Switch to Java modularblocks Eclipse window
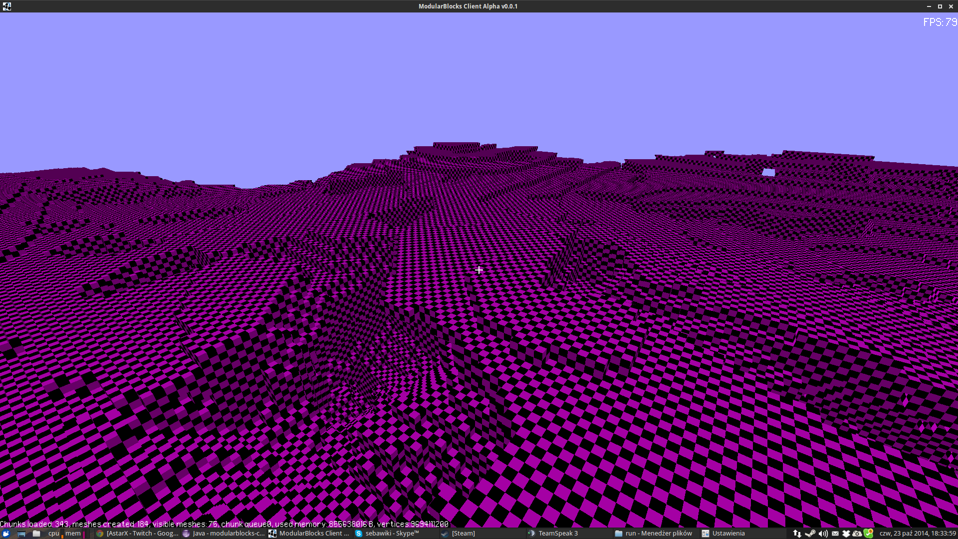This screenshot has height=539, width=958. point(224,534)
